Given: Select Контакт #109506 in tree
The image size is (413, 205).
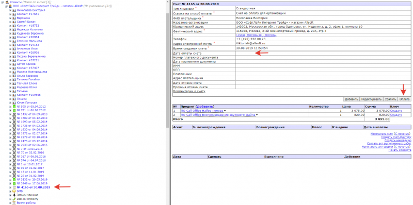Looking at the screenshot, I should [28, 95].
